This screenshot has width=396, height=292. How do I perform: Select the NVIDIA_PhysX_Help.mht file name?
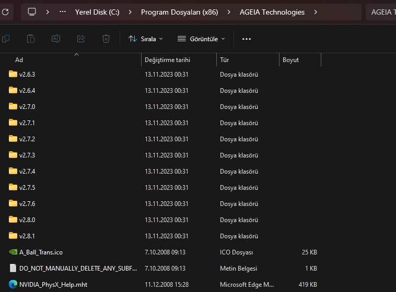point(53,284)
